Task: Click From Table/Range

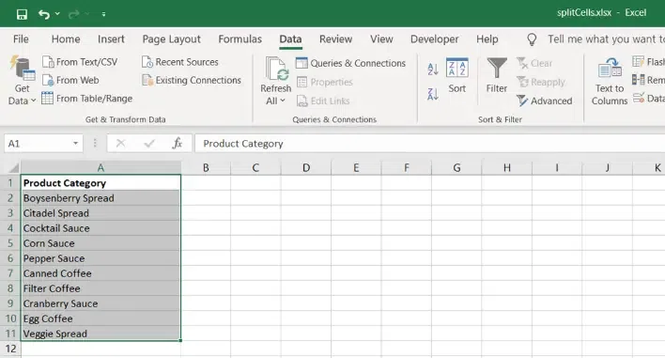Action: pos(87,99)
